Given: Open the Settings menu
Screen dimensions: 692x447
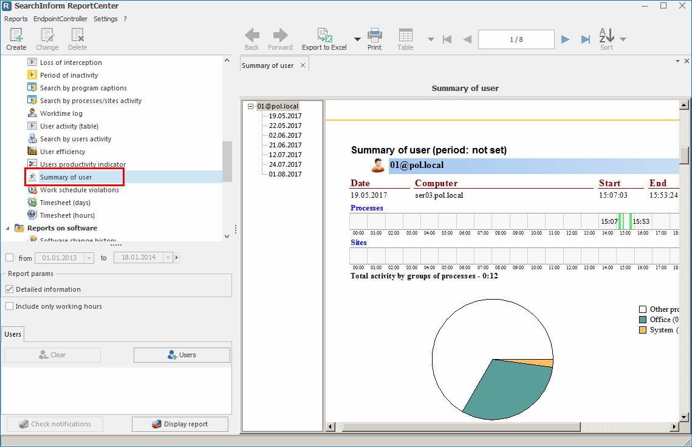Looking at the screenshot, I should pos(106,19).
